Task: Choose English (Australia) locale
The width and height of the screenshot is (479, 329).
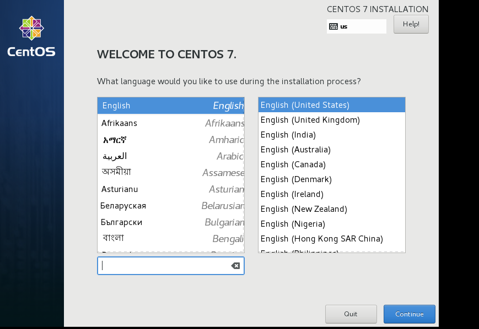Action: [332, 150]
